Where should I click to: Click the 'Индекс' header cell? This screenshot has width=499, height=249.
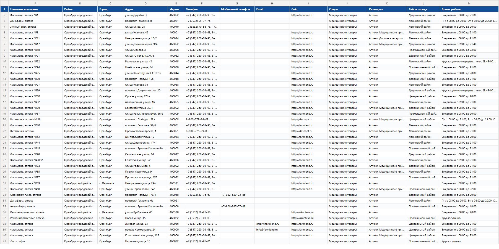(176, 9)
